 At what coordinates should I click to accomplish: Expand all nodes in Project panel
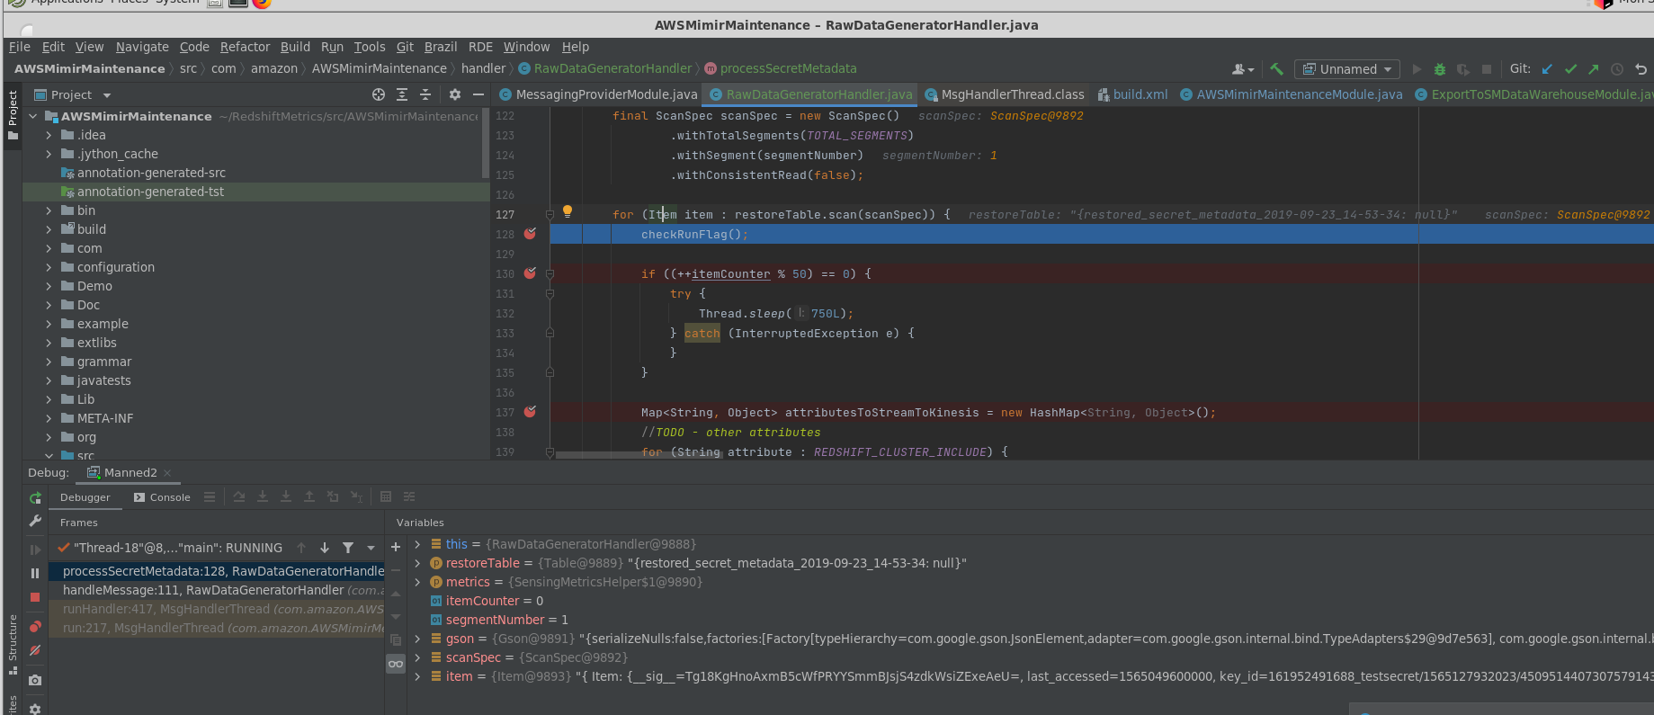coord(402,94)
